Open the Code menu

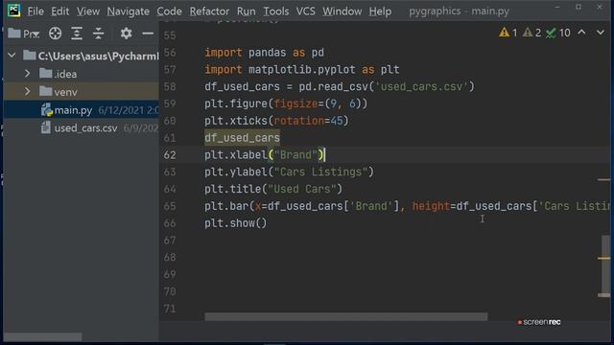(x=169, y=11)
